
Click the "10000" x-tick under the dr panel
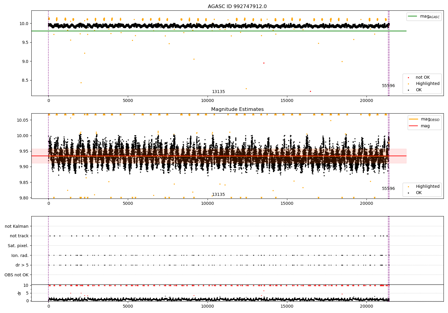(208, 306)
